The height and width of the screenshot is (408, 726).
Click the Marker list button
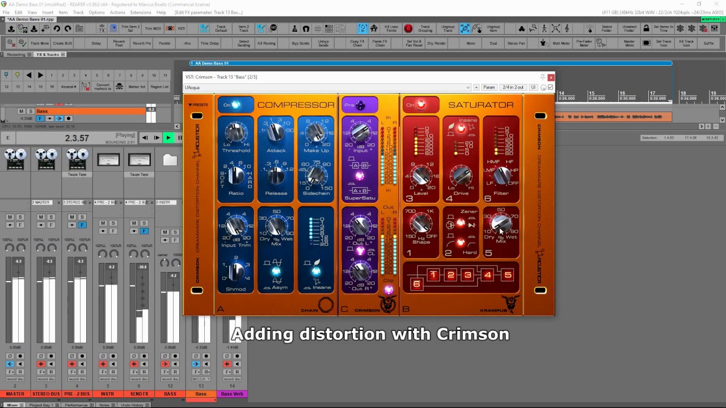tap(137, 87)
